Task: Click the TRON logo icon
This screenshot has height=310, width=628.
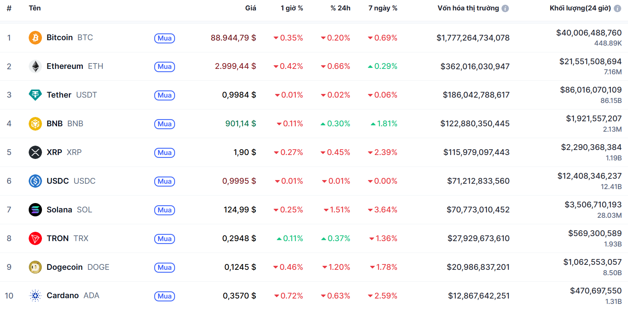Action: [x=35, y=239]
